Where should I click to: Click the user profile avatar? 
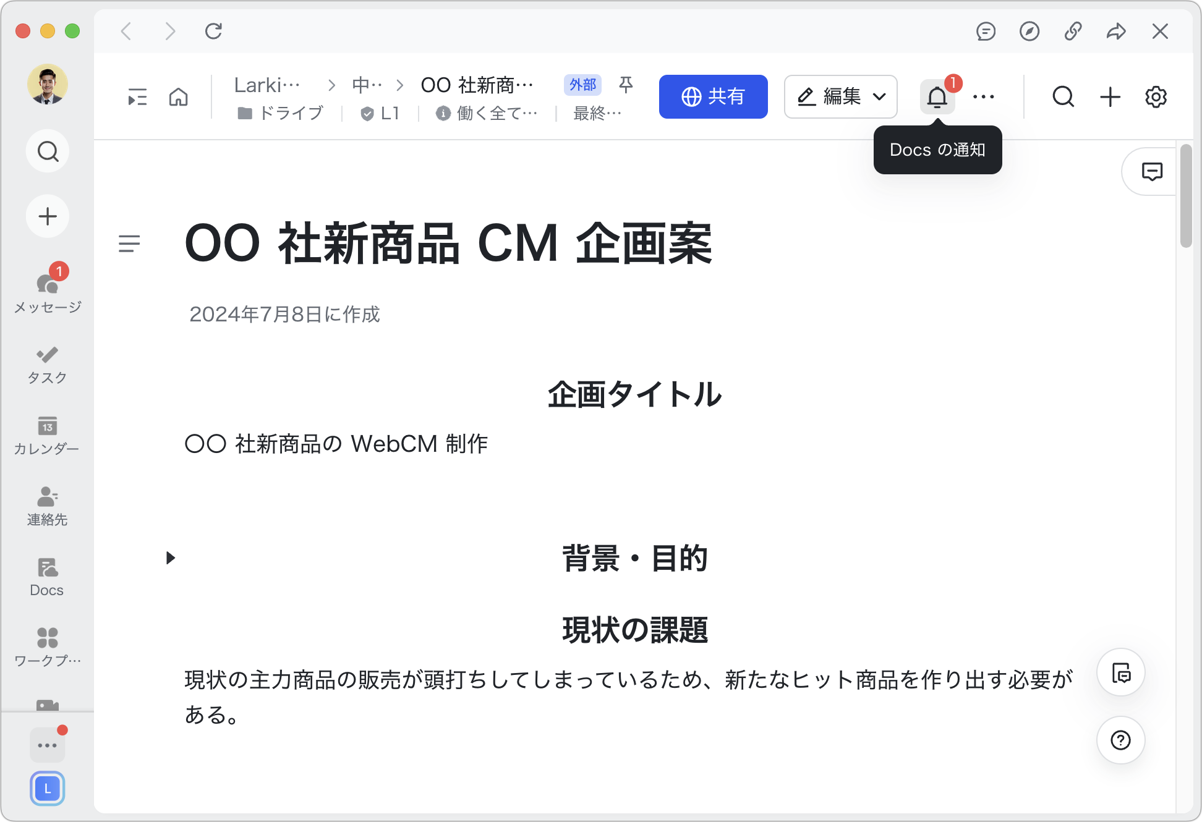coord(48,84)
